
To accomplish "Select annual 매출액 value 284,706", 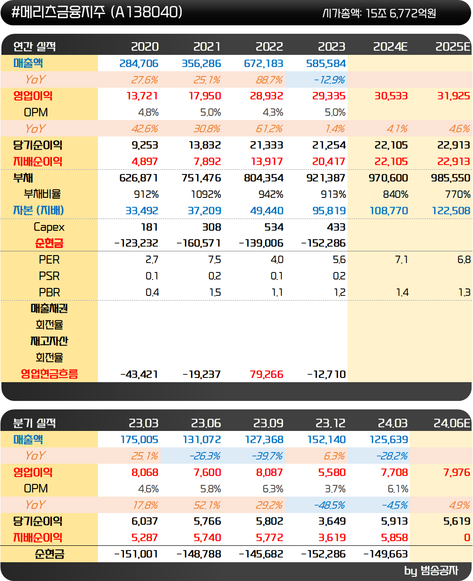I will (x=139, y=63).
